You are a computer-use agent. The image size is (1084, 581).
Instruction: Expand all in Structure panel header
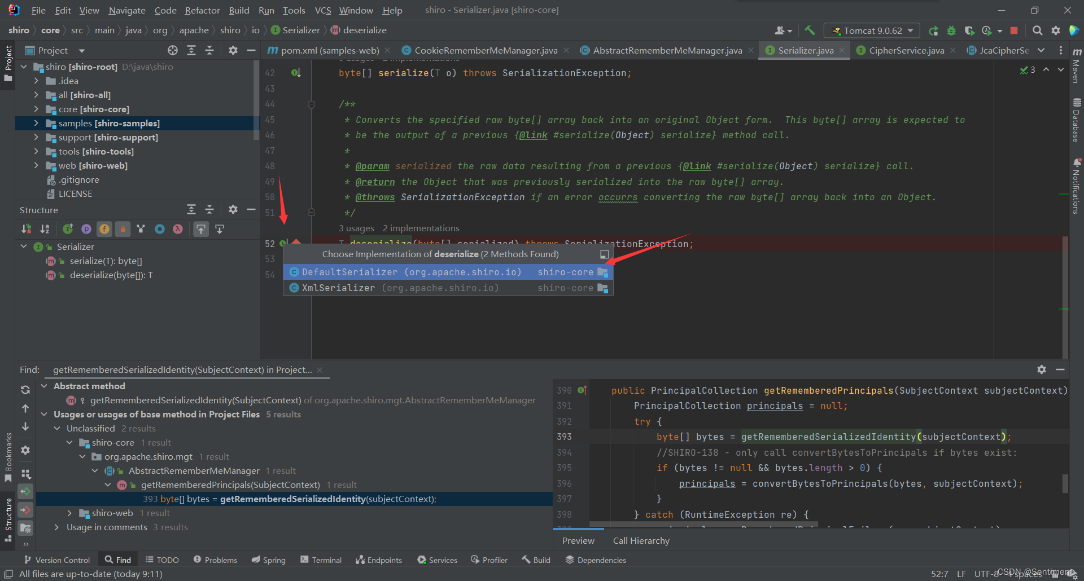coord(191,210)
